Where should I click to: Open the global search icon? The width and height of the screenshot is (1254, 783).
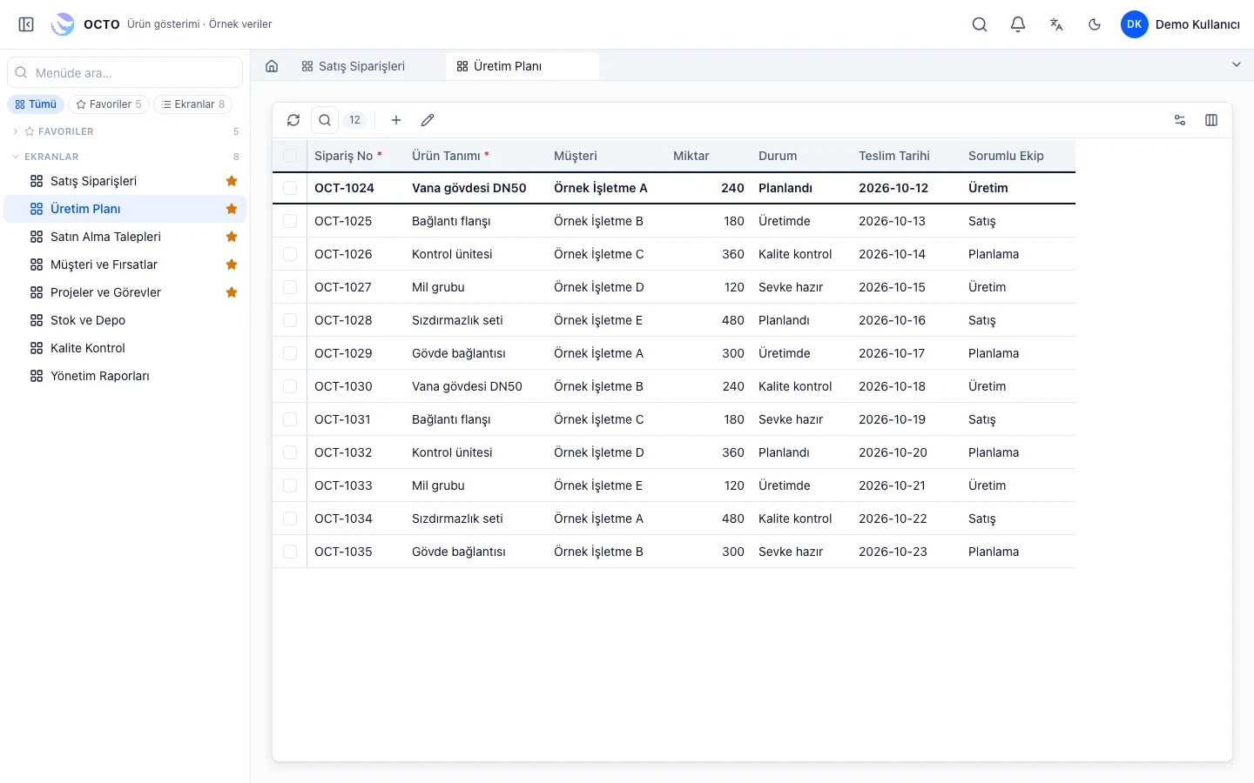click(980, 24)
